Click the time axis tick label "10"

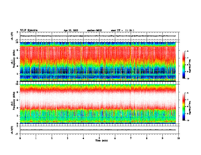click(x=178, y=138)
